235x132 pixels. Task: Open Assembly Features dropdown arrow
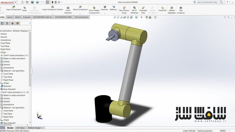tap(105, 14)
